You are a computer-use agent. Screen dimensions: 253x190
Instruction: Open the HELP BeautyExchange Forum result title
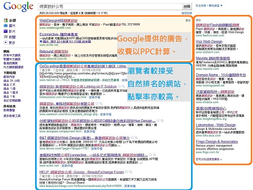tap(82, 172)
